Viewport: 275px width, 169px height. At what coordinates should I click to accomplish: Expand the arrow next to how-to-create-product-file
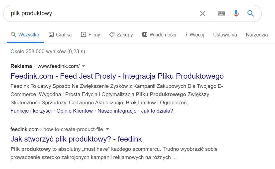point(107,129)
